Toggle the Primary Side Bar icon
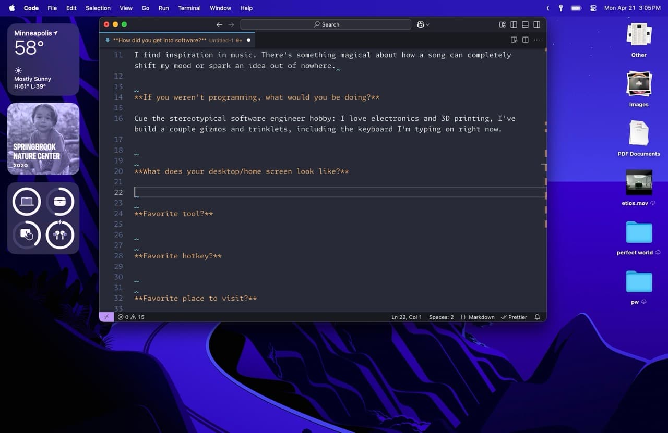 coord(514,24)
